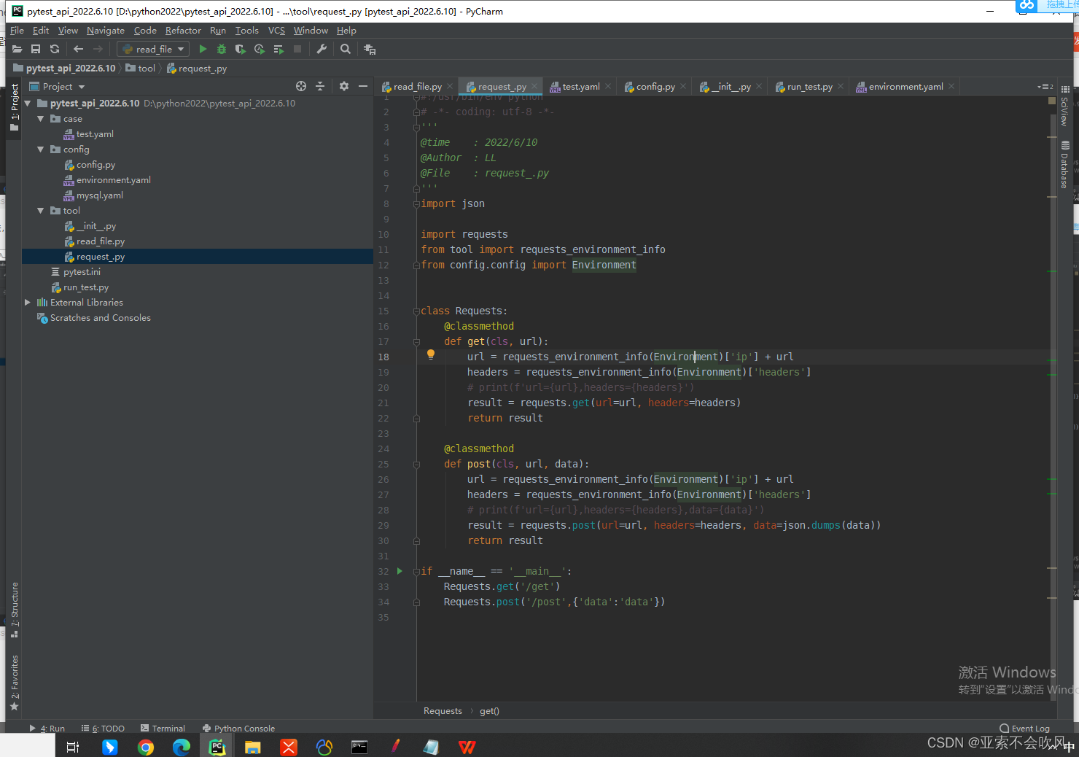Start debugging with the bug icon
Image resolution: width=1079 pixels, height=757 pixels.
(222, 49)
